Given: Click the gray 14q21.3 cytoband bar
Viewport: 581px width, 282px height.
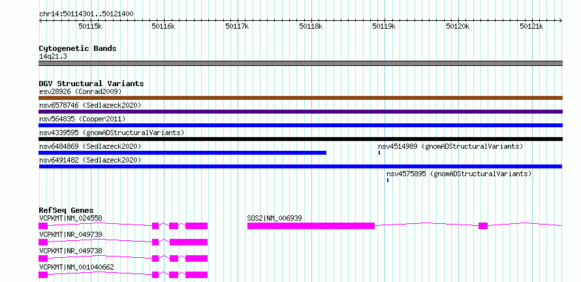Looking at the screenshot, I should pos(300,63).
